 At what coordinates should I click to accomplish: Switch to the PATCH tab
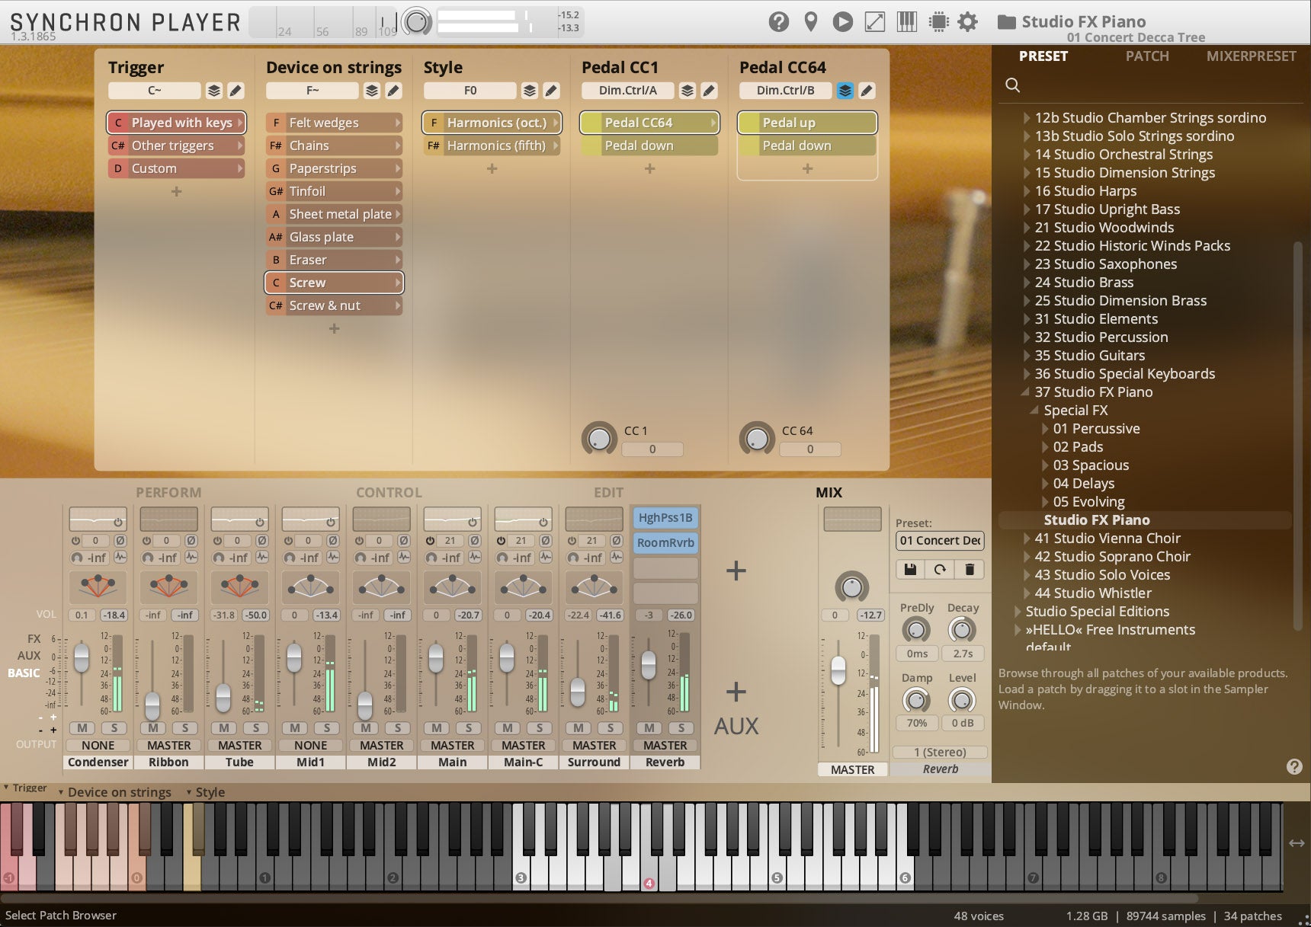click(1147, 56)
